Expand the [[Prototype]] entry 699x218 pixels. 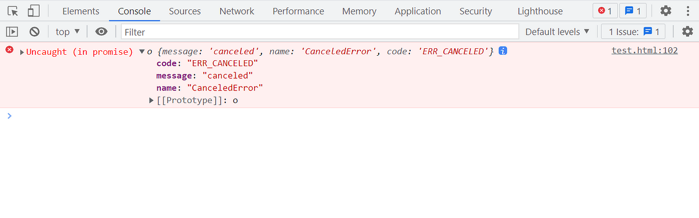pos(152,101)
